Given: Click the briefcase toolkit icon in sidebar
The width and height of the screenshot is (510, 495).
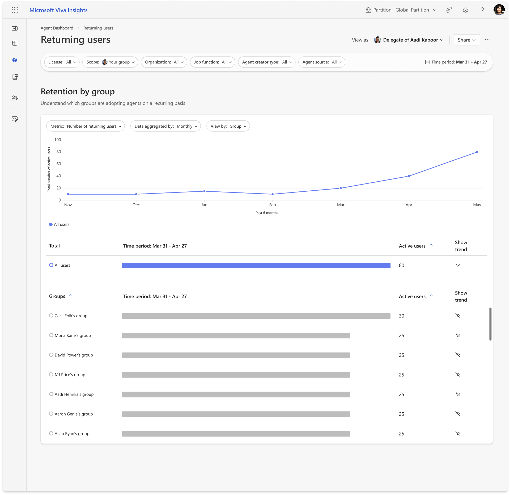Looking at the screenshot, I should (15, 77).
